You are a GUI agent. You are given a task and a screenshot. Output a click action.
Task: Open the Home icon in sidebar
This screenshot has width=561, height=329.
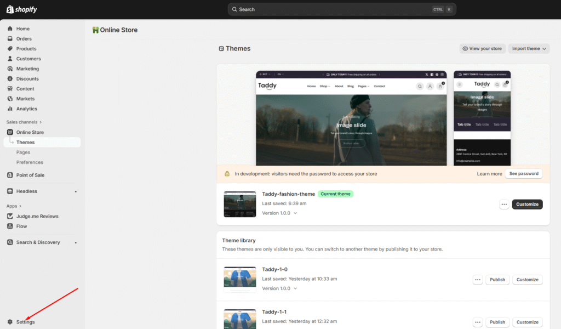point(10,29)
